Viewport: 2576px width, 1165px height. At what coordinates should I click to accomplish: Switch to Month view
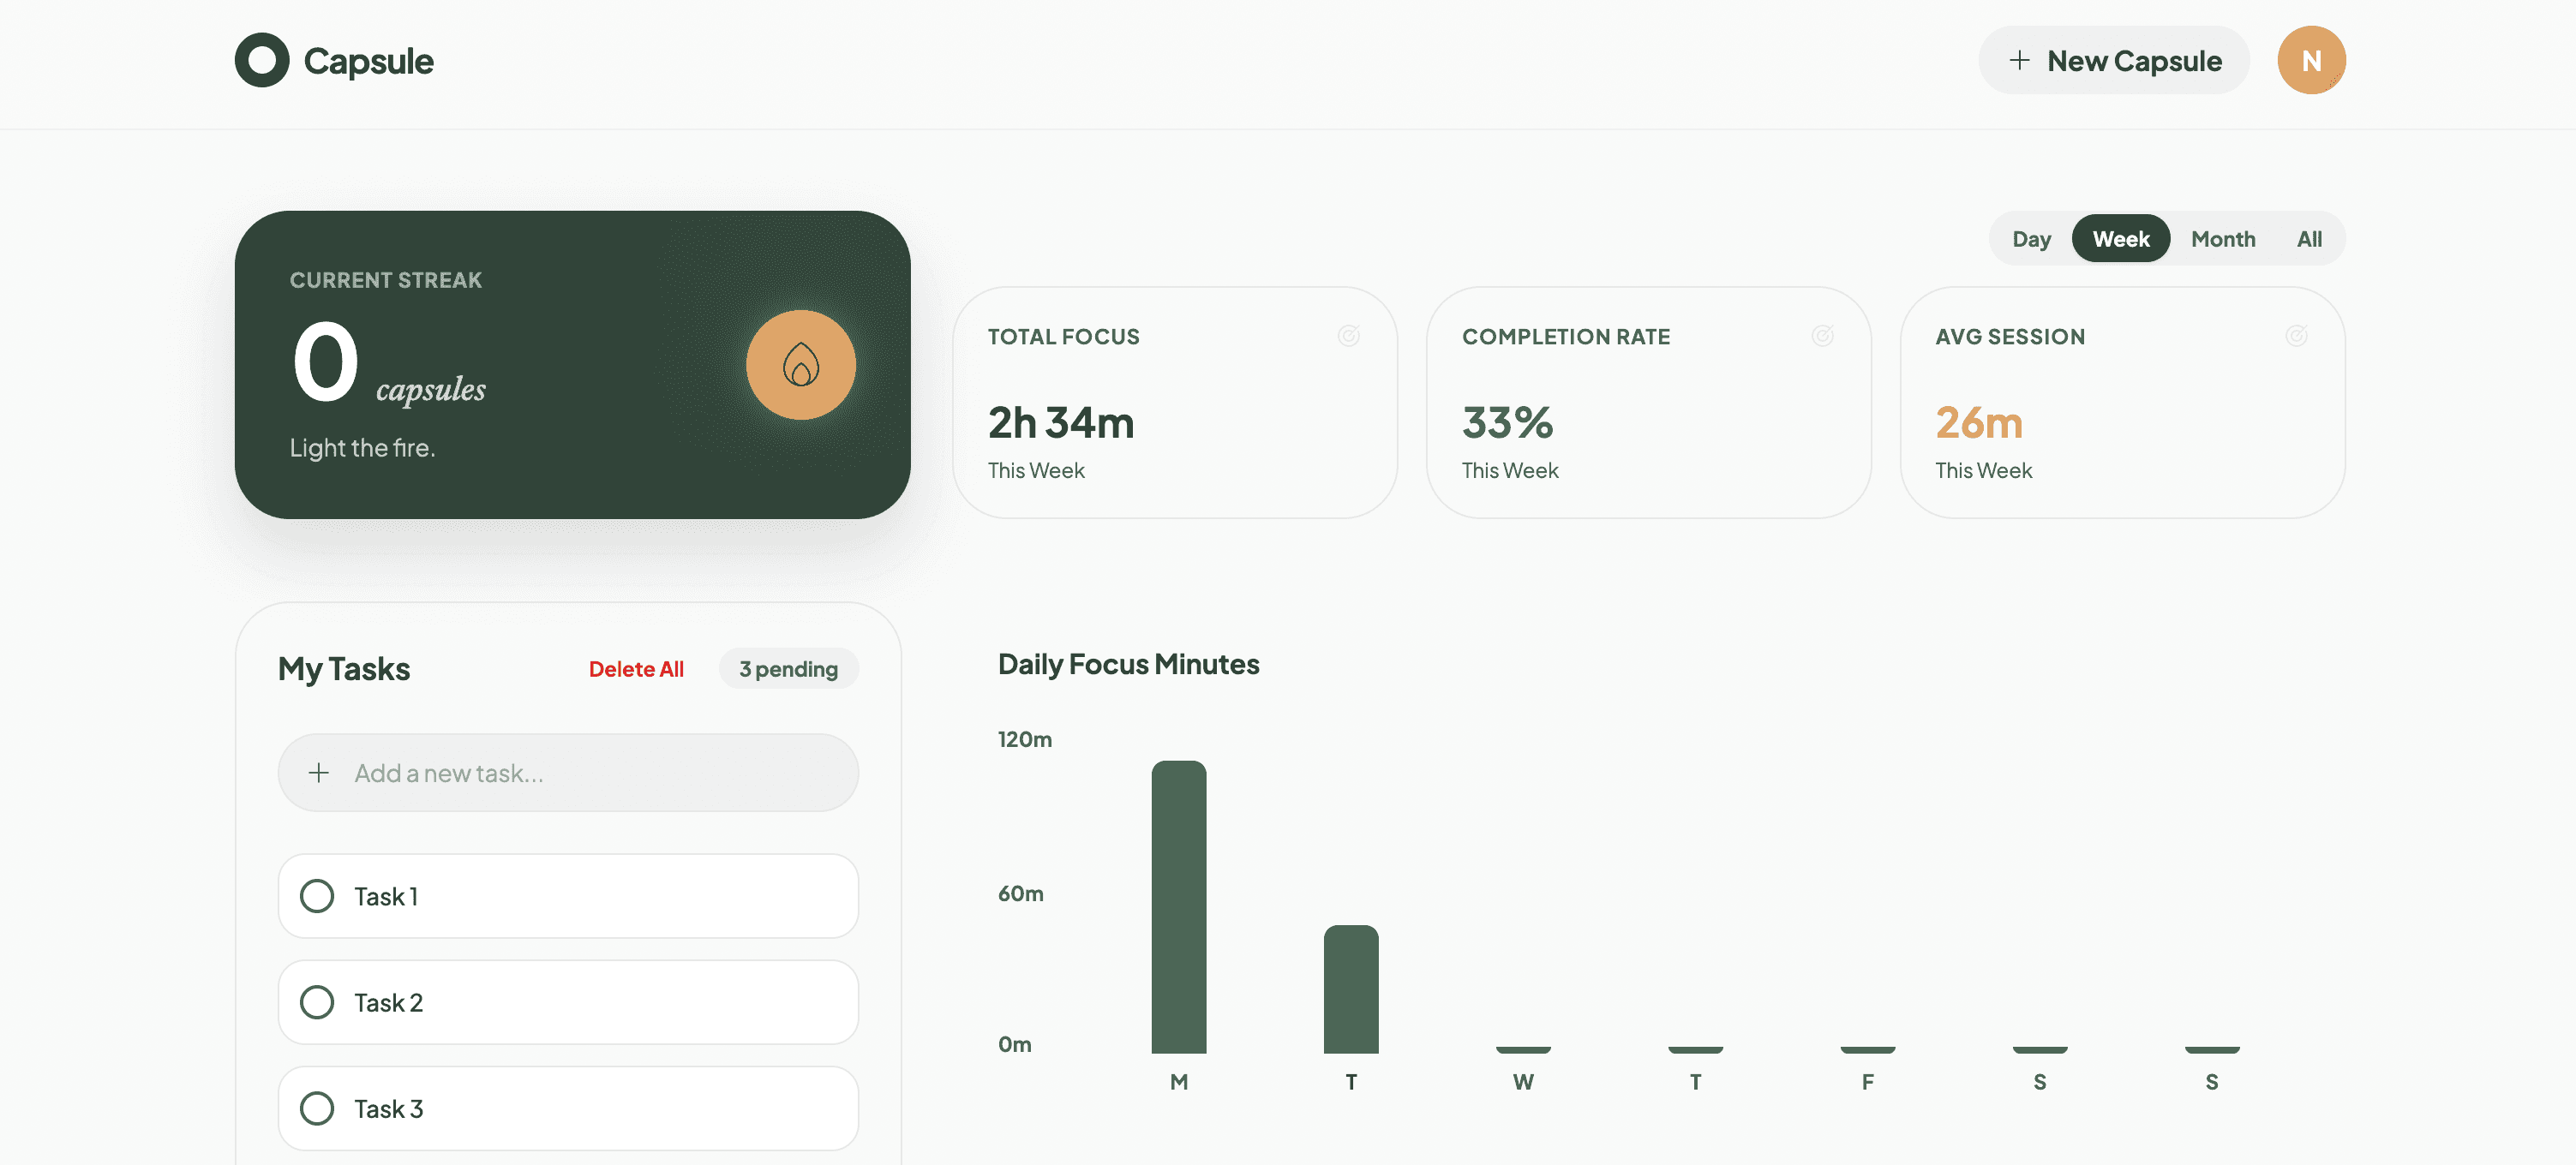point(2223,238)
